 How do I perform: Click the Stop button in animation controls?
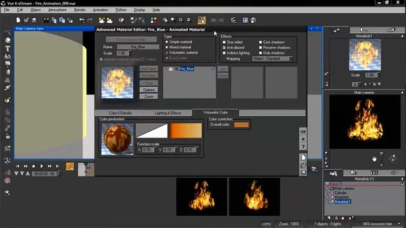(x=34, y=166)
